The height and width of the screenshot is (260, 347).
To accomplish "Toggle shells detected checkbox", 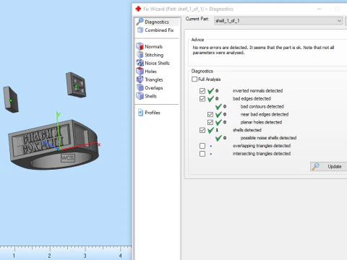I will click(x=202, y=130).
